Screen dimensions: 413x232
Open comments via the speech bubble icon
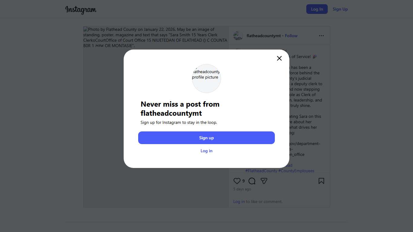pos(252,181)
